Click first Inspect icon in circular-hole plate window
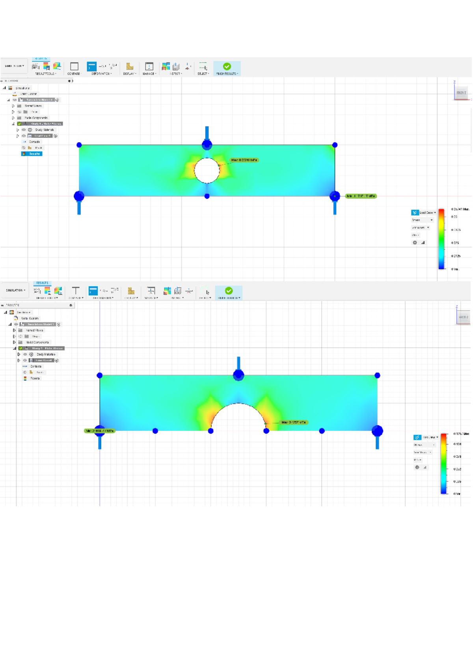This screenshot has height=668, width=473. (166, 66)
